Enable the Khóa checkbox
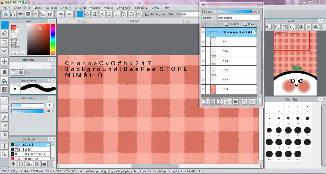Image resolution: width=326 pixels, height=174 pixels. click(x=245, y=24)
